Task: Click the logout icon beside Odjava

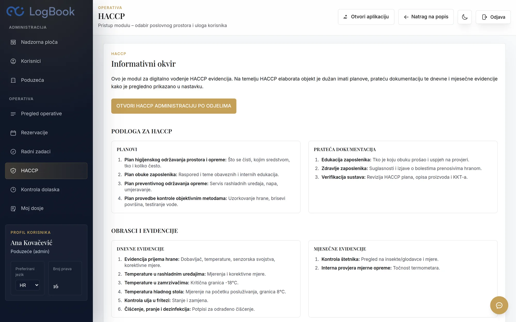Action: pos(485,17)
